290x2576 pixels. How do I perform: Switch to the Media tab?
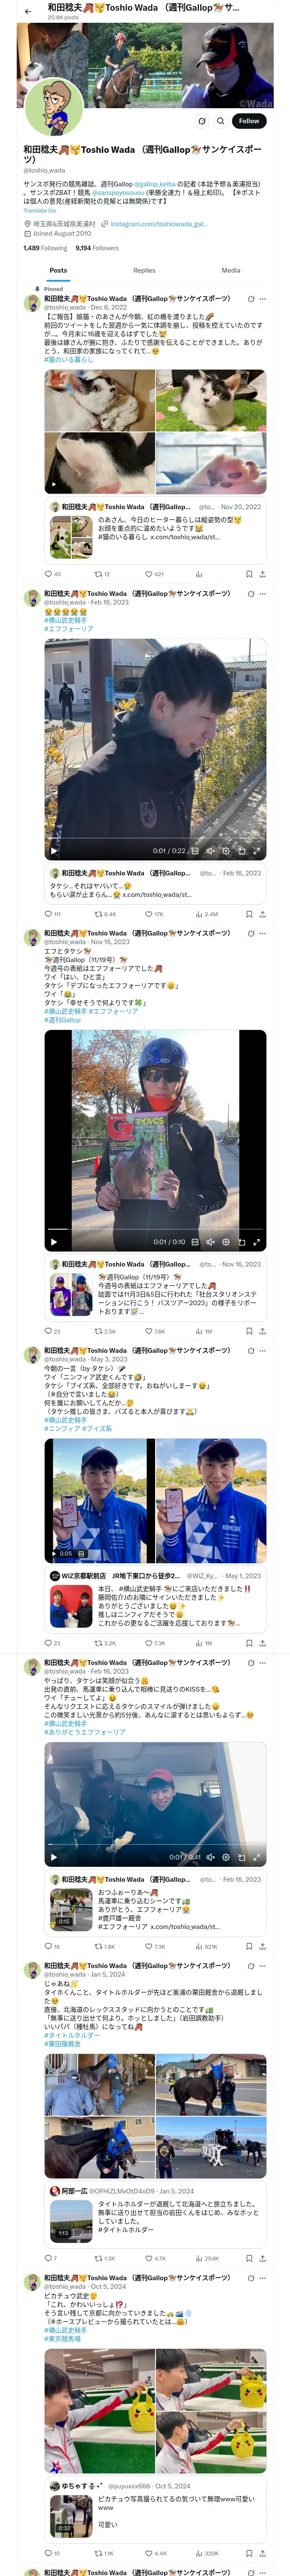tap(231, 270)
